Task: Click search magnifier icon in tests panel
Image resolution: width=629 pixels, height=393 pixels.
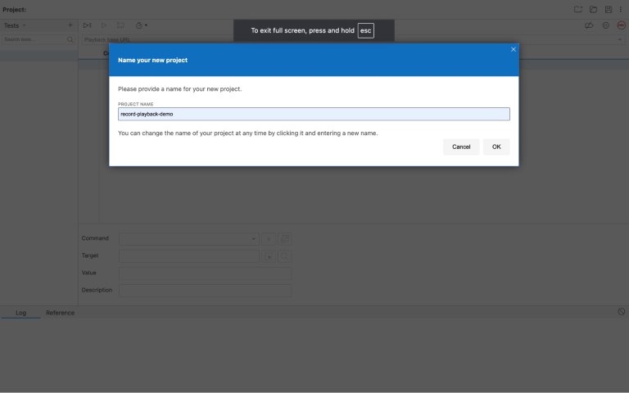Action: point(70,39)
